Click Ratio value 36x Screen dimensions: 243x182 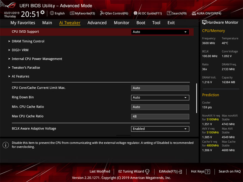point(205,69)
